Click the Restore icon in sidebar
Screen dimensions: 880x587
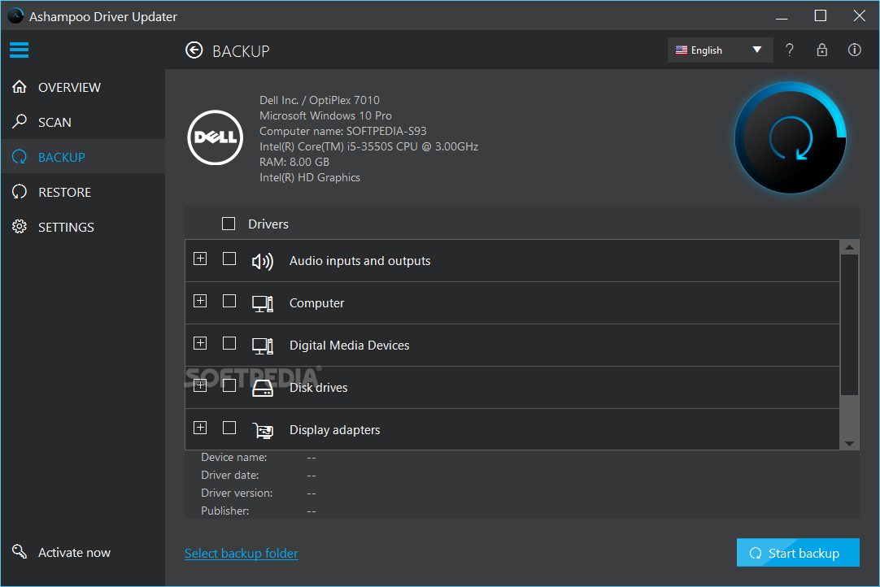20,192
